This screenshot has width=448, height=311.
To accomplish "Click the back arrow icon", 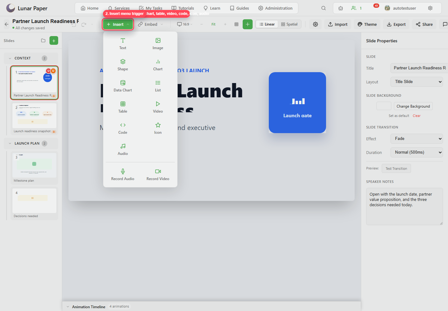I will tap(7, 24).
